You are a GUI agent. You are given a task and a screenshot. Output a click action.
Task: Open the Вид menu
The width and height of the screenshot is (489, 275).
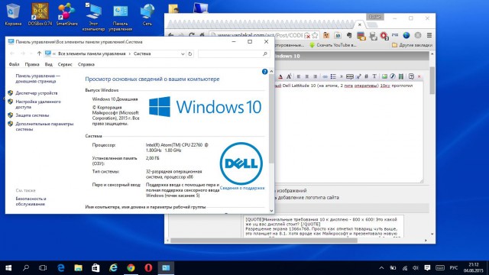click(49, 64)
